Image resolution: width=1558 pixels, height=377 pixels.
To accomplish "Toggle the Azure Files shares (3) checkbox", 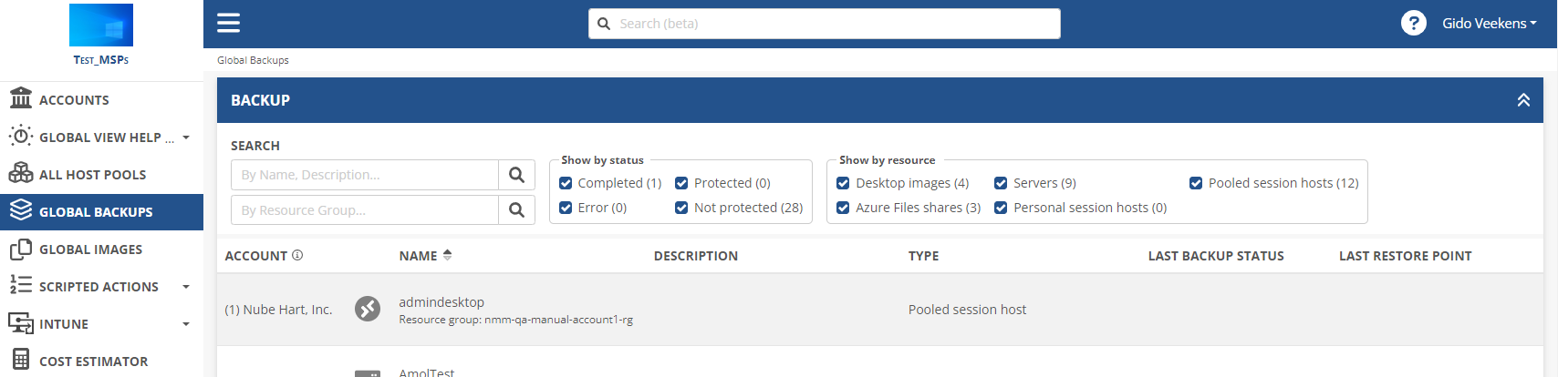I will pyautogui.click(x=843, y=208).
